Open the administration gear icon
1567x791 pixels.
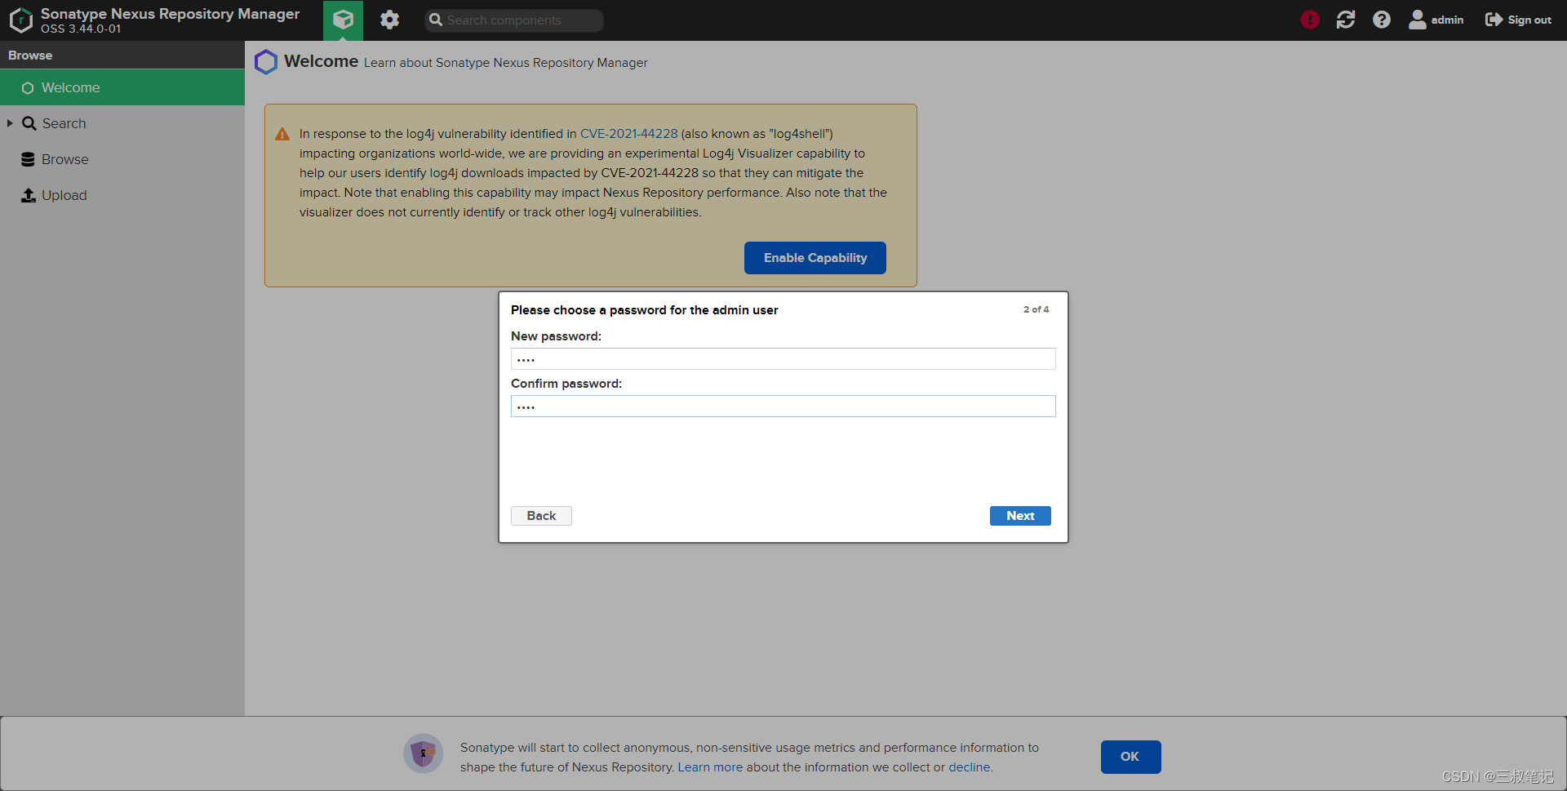coord(389,20)
